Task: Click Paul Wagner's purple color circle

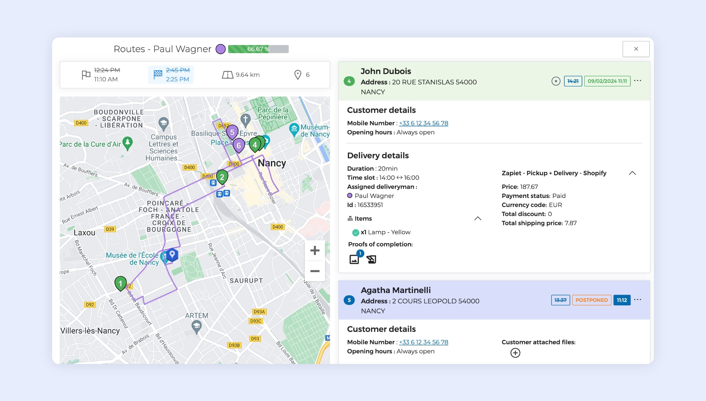Action: [220, 49]
